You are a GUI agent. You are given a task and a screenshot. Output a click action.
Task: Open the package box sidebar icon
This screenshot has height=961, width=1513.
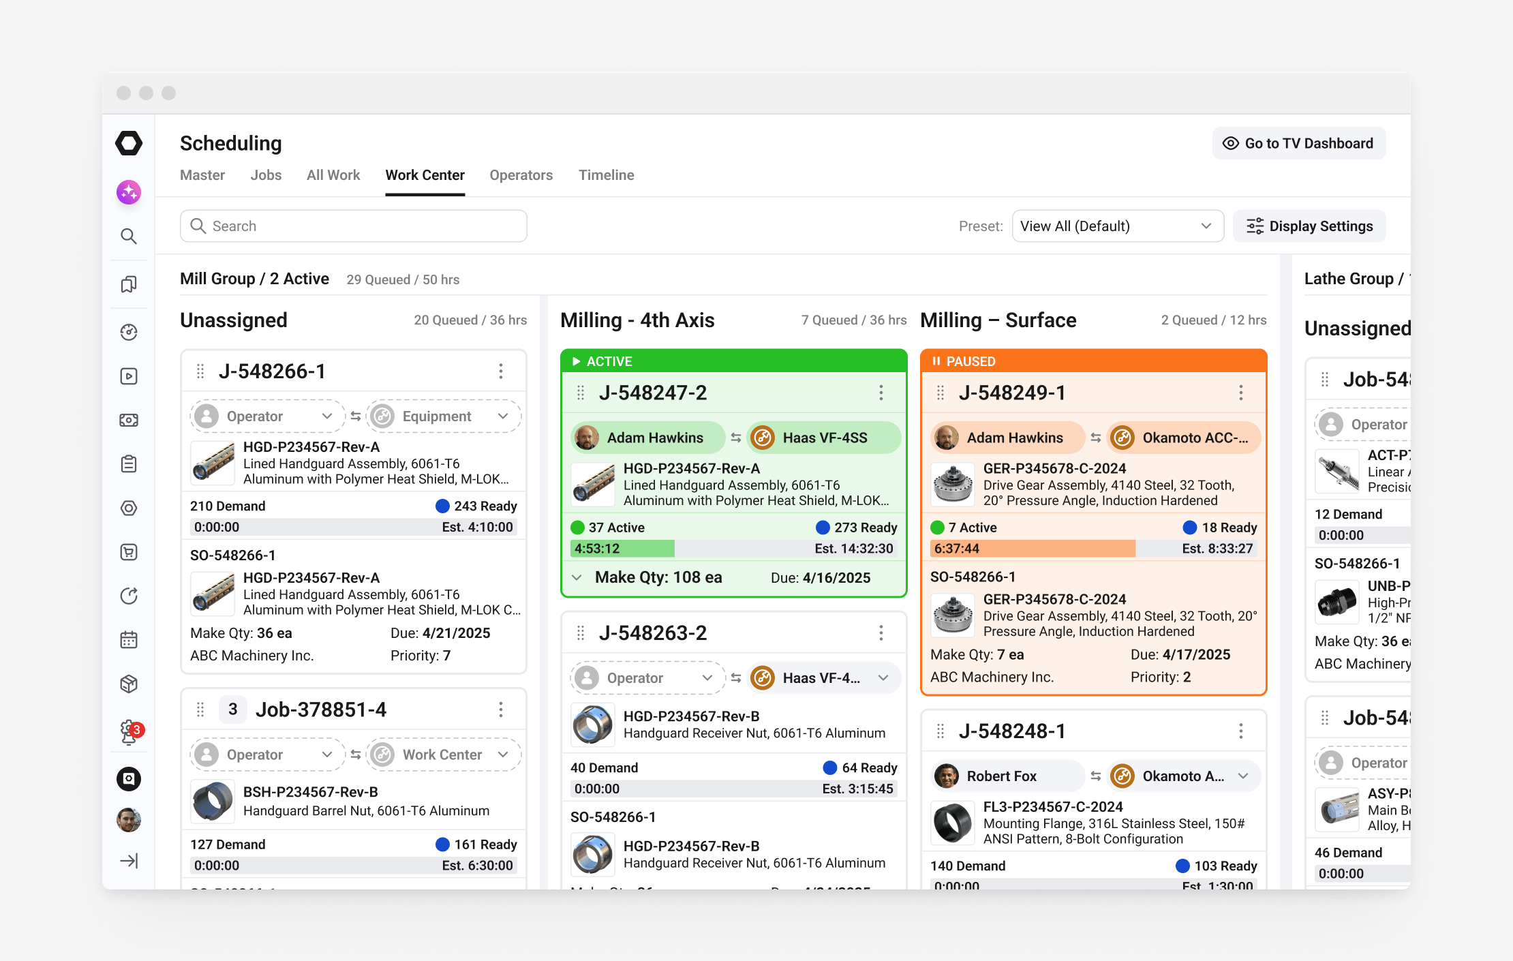tap(129, 684)
